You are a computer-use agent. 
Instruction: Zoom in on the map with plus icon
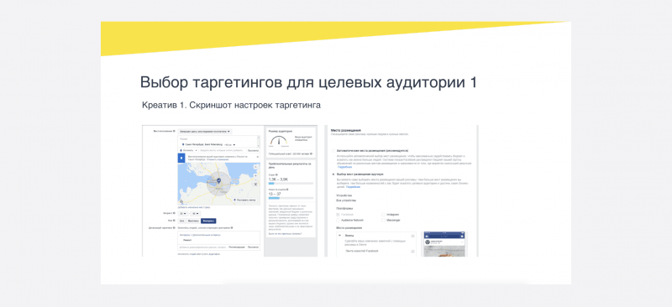pyautogui.click(x=256, y=175)
